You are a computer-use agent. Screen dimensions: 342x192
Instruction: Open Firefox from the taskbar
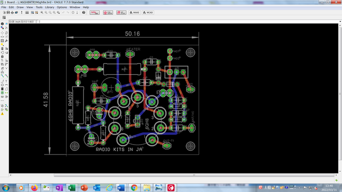(34, 188)
